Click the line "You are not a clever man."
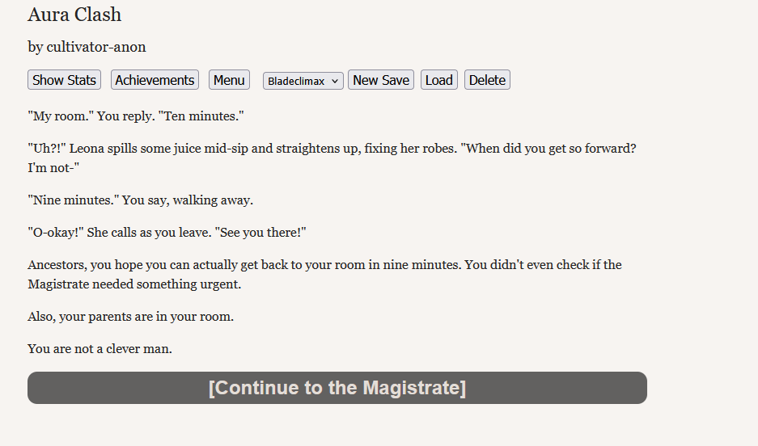758x446 pixels. [x=100, y=349]
